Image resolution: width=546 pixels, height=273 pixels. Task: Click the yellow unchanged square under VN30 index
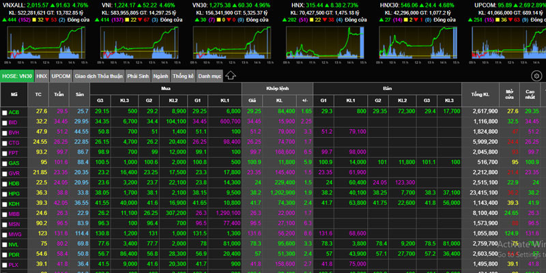coord(218,20)
